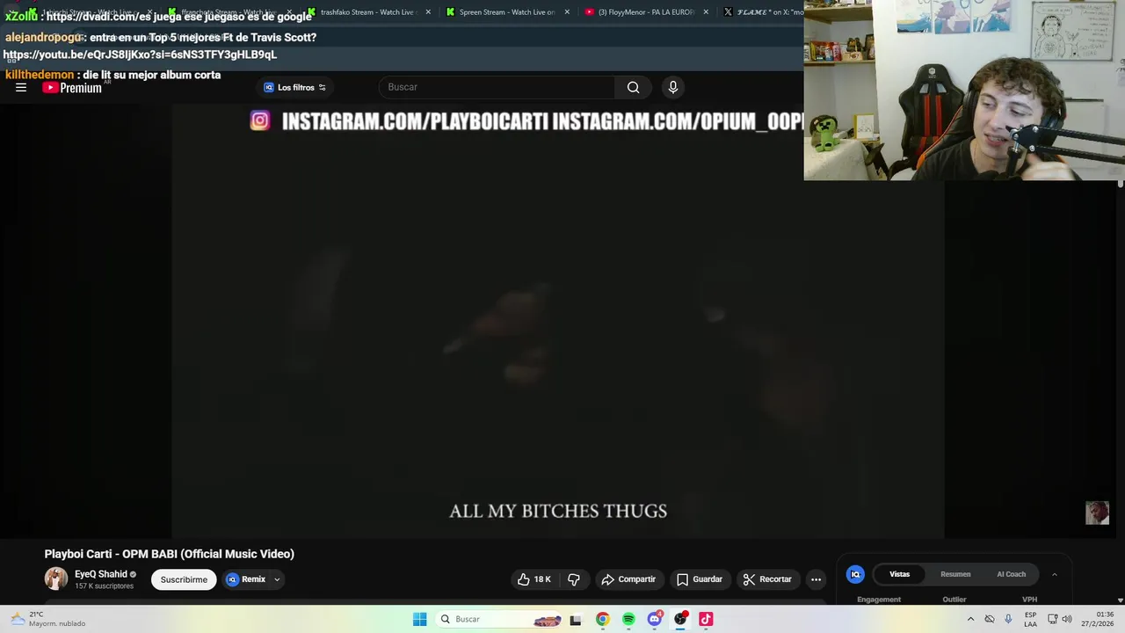Switch to the AI Coach tab

point(1011,574)
